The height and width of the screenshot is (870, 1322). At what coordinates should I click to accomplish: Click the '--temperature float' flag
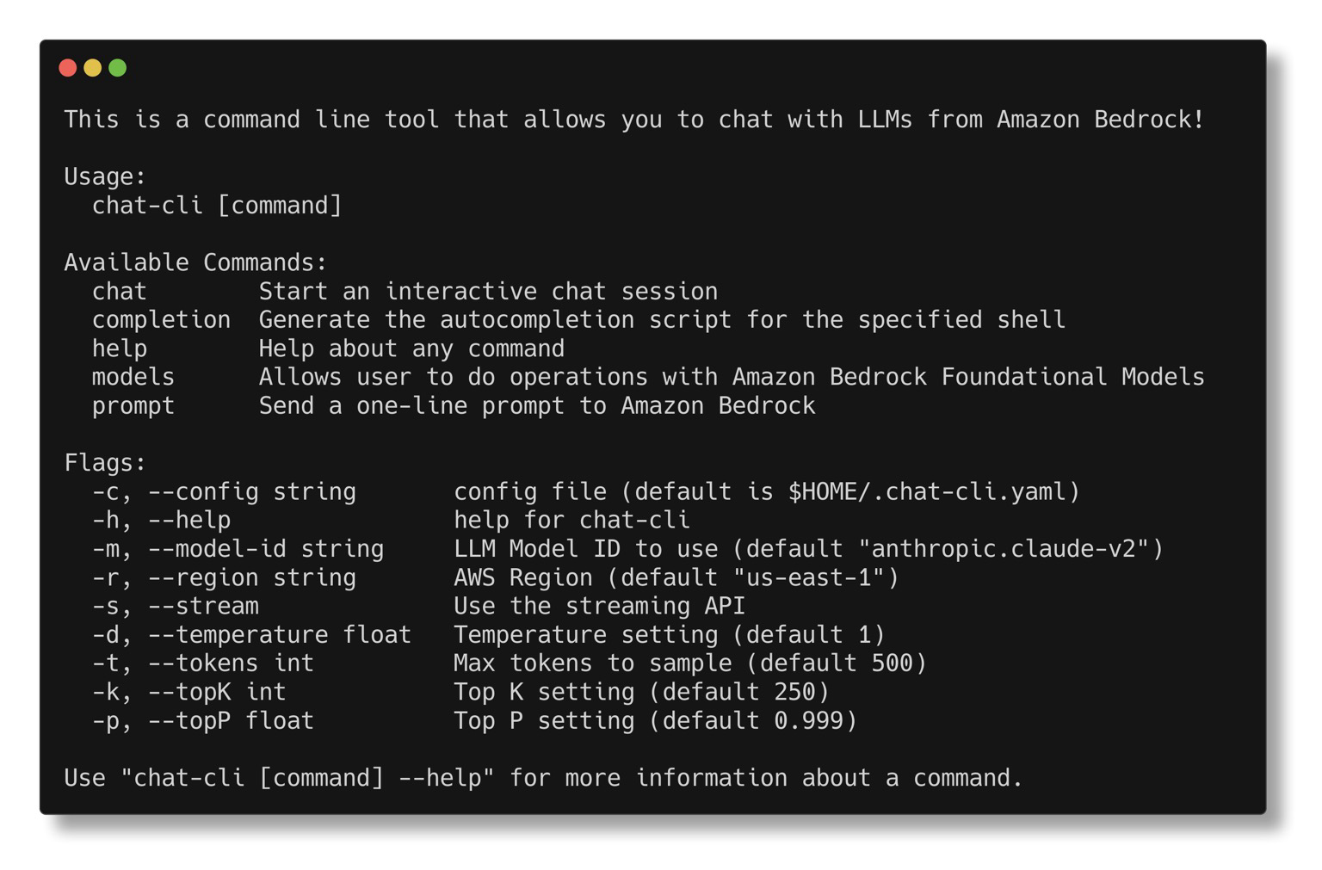click(279, 635)
